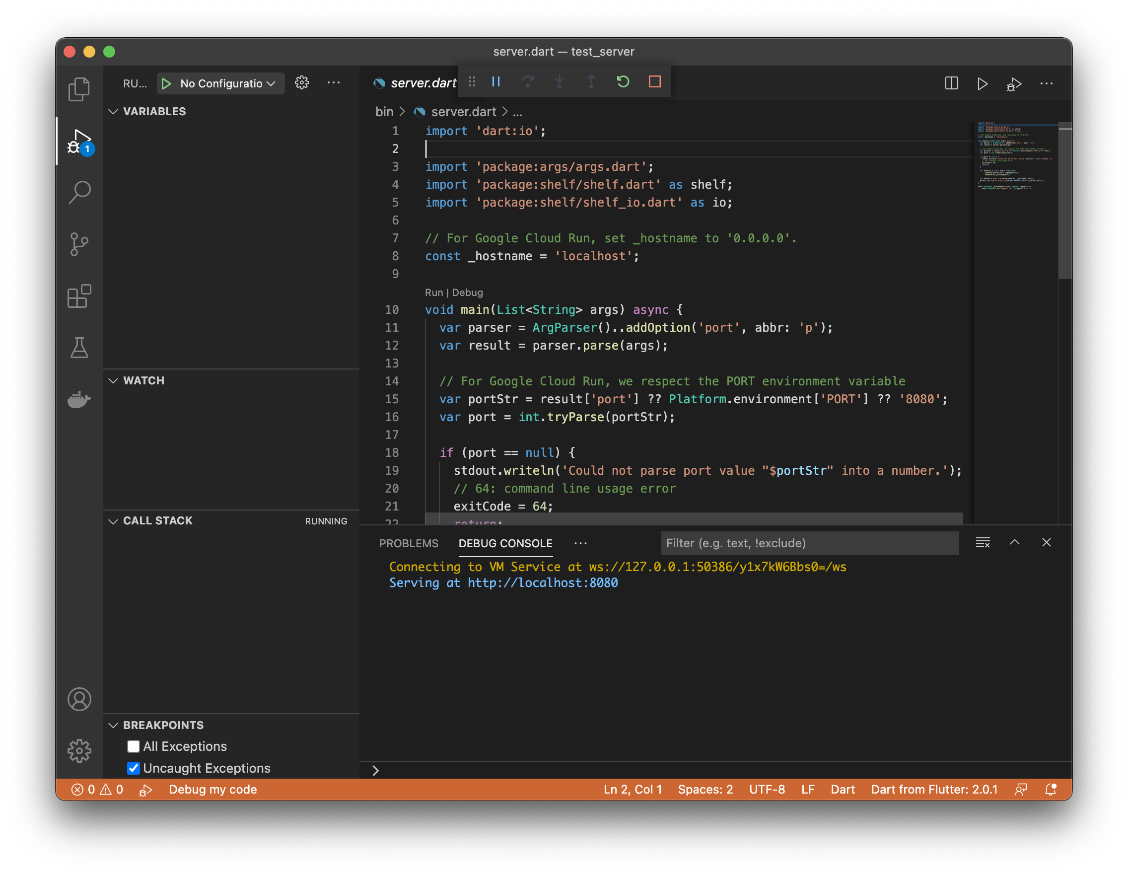The image size is (1128, 874).
Task: Open the Accounts icon
Action: (79, 699)
